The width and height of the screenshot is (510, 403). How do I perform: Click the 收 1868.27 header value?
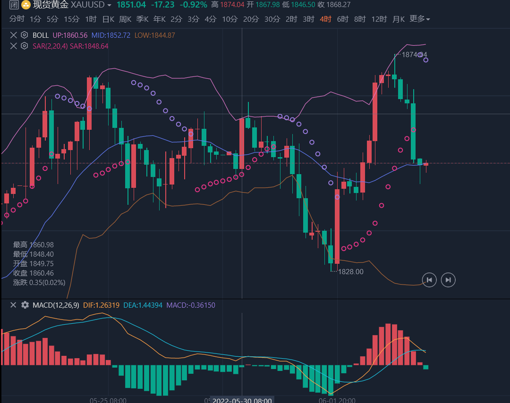click(x=334, y=5)
